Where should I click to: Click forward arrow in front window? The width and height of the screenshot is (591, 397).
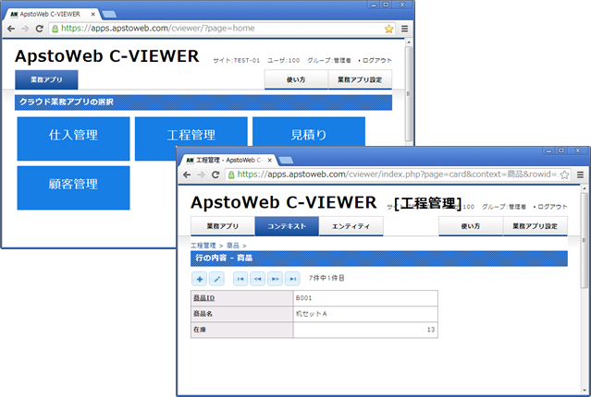click(x=202, y=174)
